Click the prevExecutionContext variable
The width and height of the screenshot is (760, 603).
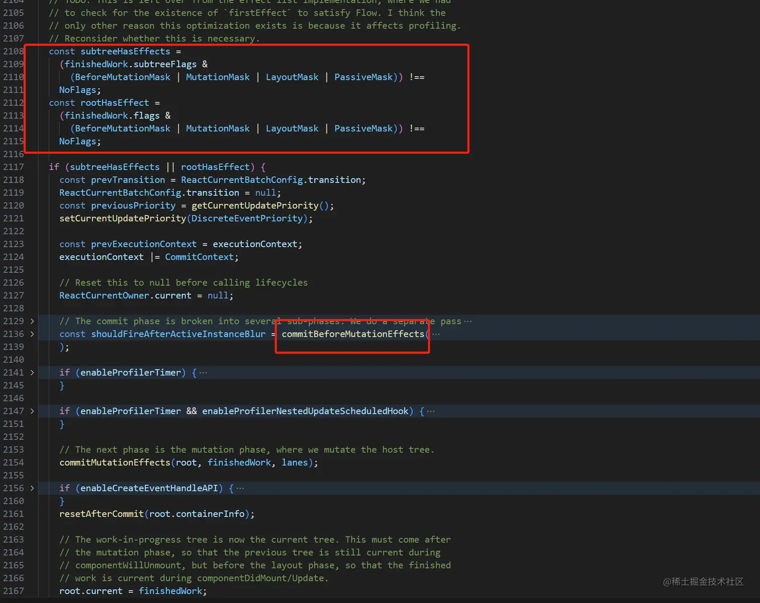pos(144,244)
